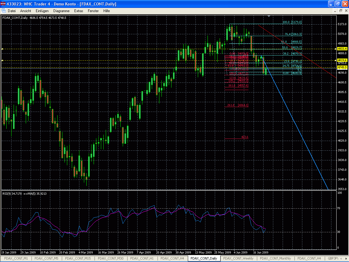Viewport: 349px width, 262px height.
Task: Click the 30 Apr 2009 date label
Action: click(183, 252)
